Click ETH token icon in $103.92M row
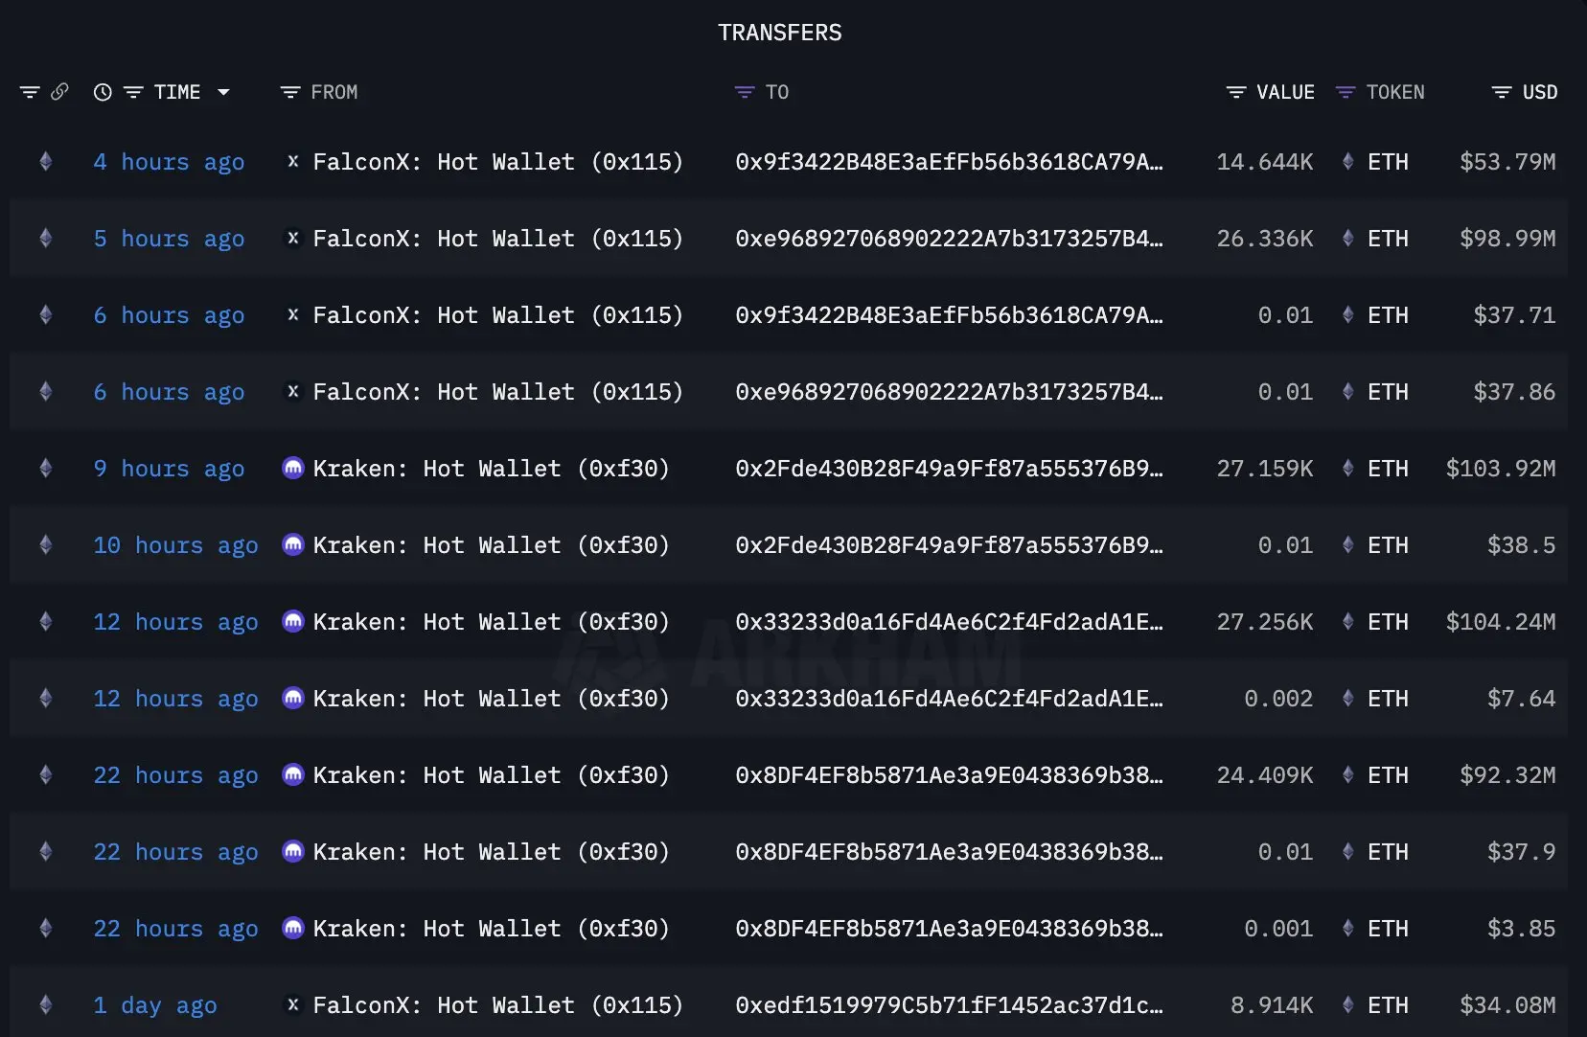The image size is (1587, 1037). pyautogui.click(x=1347, y=468)
